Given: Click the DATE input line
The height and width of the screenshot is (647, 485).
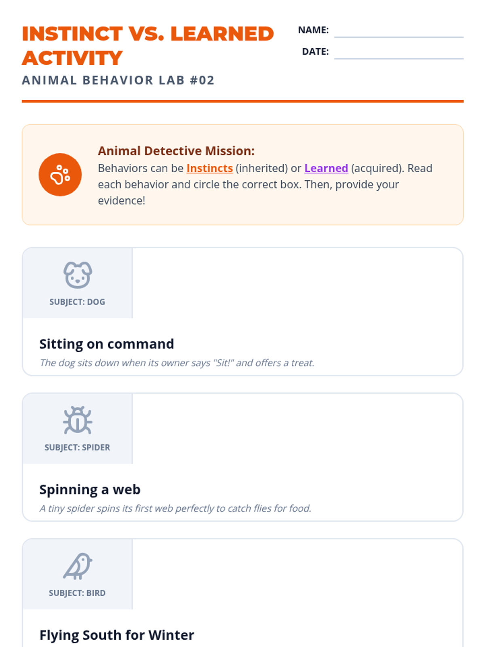Looking at the screenshot, I should tap(399, 53).
